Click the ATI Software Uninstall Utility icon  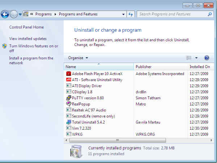(x=69, y=80)
